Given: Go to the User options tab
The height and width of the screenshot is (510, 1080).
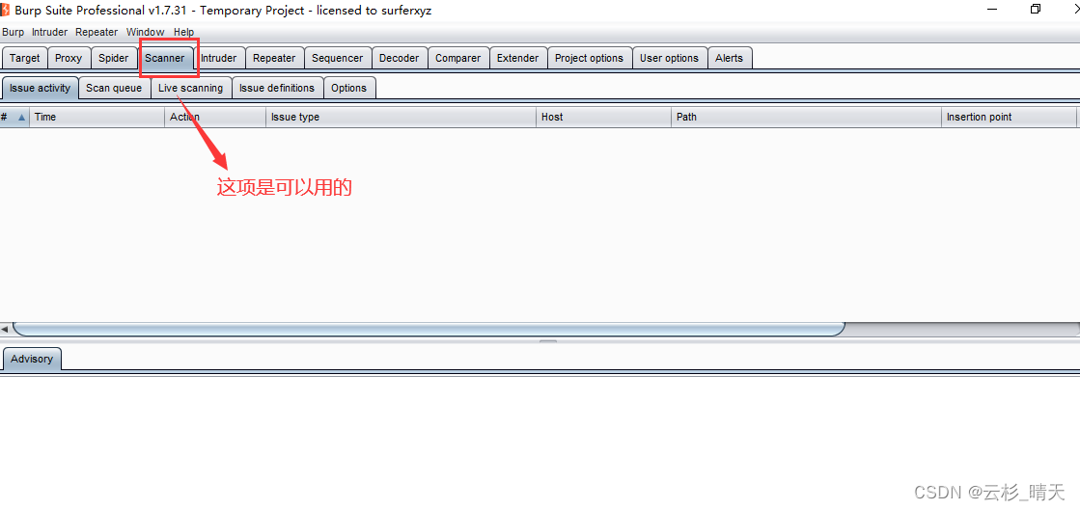Looking at the screenshot, I should 670,58.
